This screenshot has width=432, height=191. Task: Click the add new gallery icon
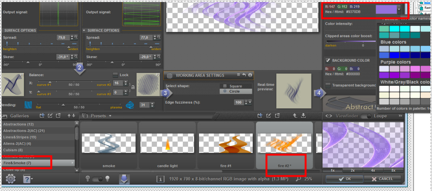coord(41,116)
